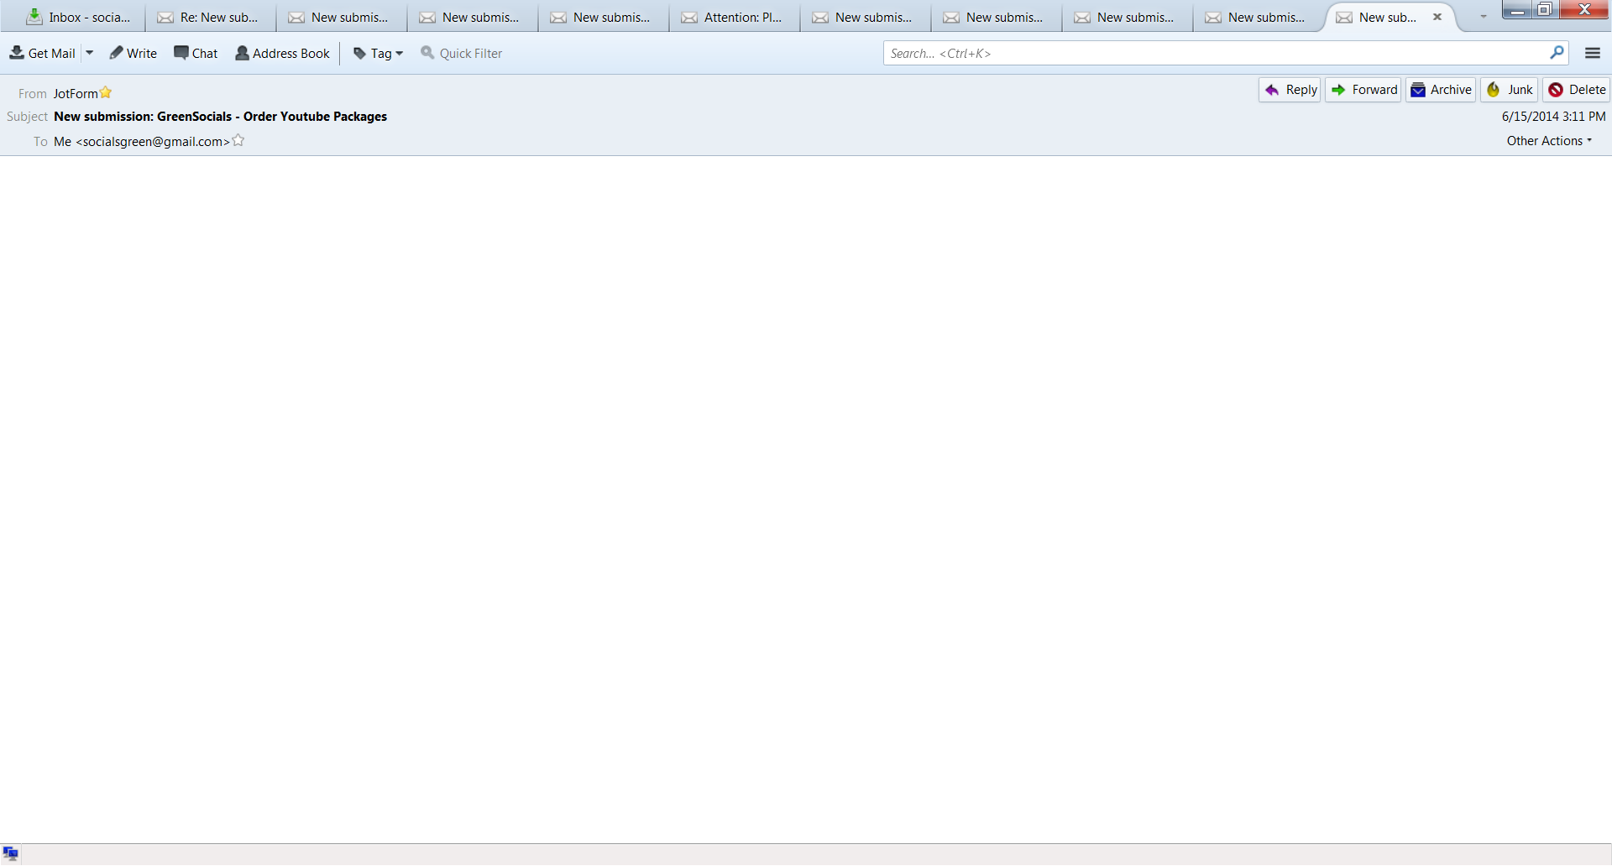Viewport: 1612px width, 866px height.
Task: Toggle the star next to socialsgreen@gmail.com
Action: [238, 140]
